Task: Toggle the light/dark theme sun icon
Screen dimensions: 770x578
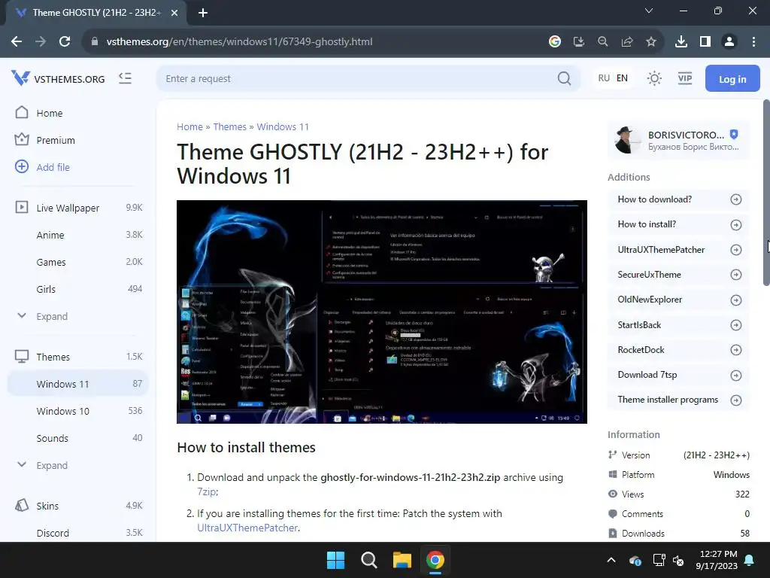Action: point(654,78)
